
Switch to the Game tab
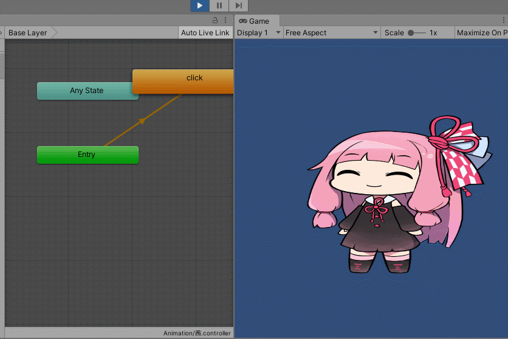[256, 21]
